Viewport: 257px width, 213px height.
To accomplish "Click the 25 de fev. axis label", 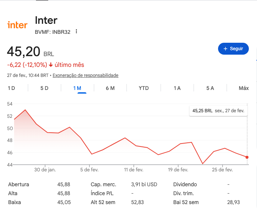I will (223, 170).
